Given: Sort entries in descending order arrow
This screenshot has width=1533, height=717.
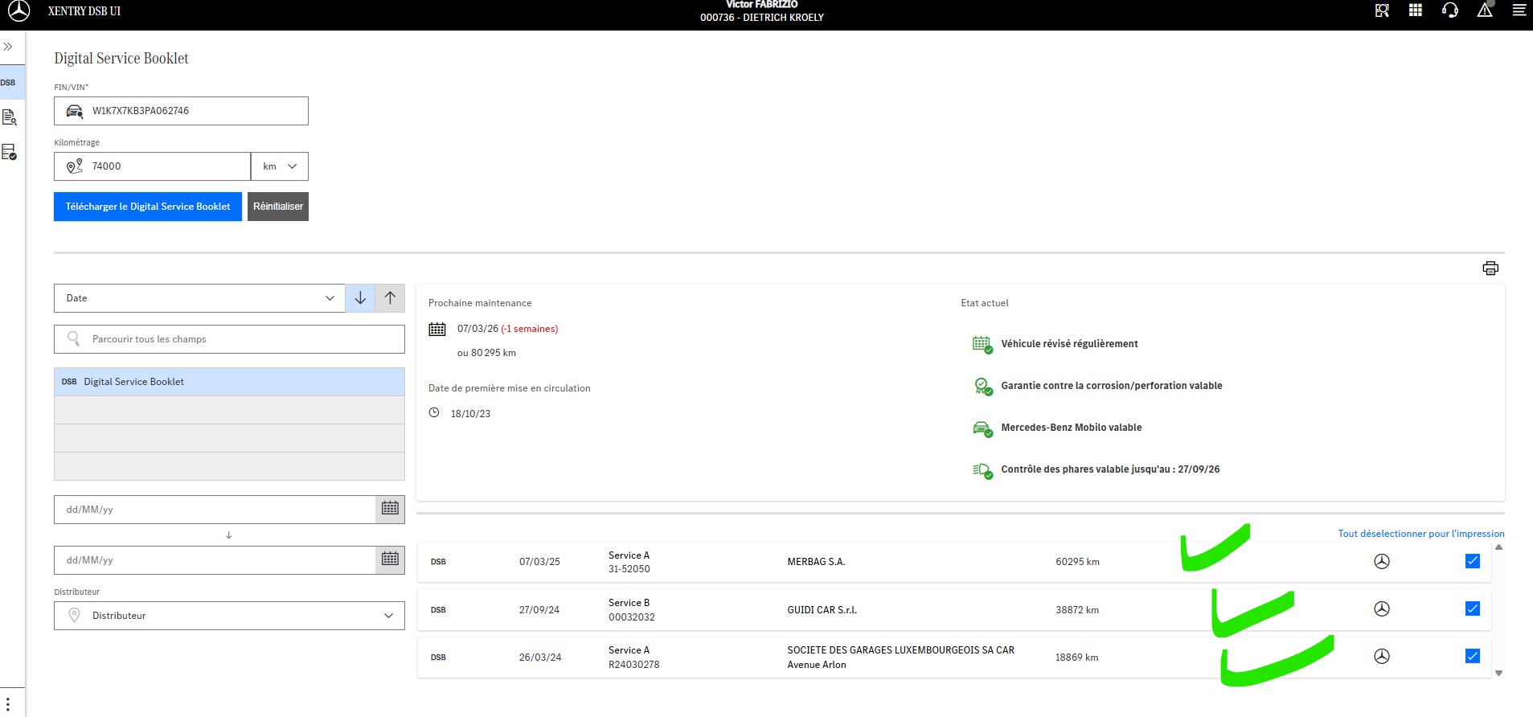Looking at the screenshot, I should (x=360, y=298).
